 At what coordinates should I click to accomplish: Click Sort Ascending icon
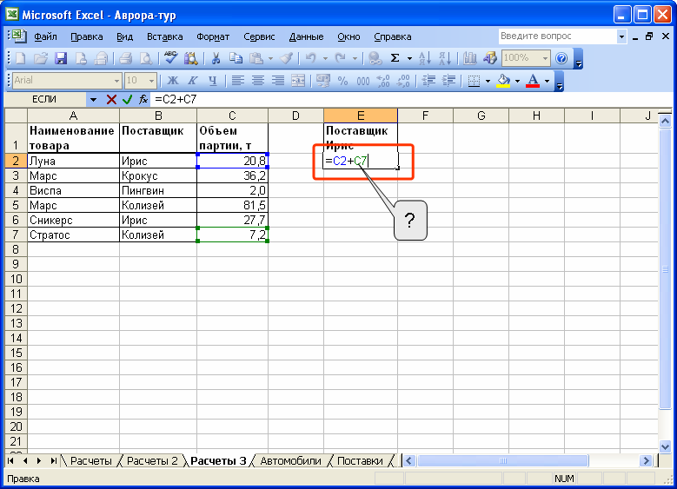425,58
